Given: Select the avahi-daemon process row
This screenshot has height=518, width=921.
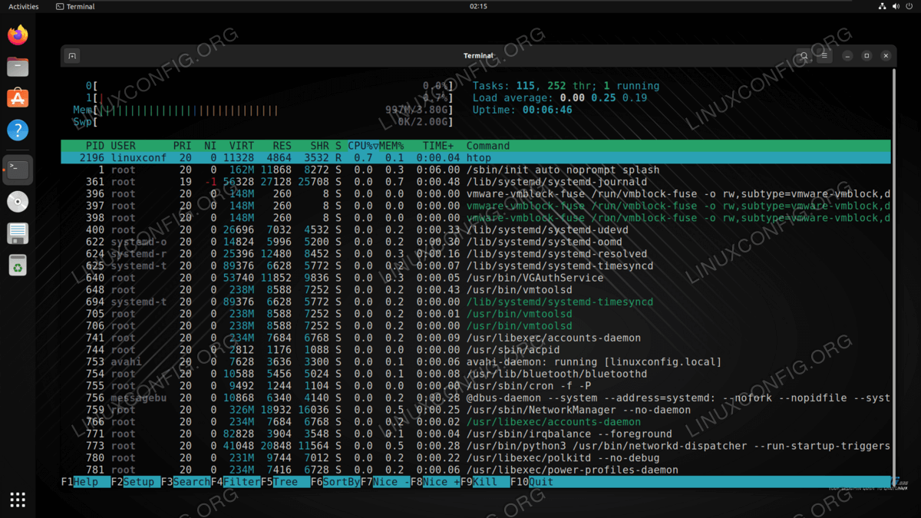Looking at the screenshot, I should 476,362.
